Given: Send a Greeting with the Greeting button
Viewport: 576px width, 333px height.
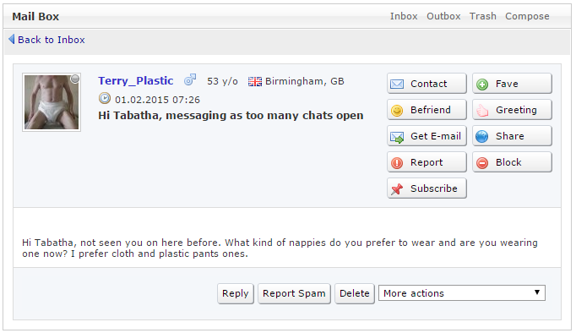Looking at the screenshot, I should coord(512,110).
